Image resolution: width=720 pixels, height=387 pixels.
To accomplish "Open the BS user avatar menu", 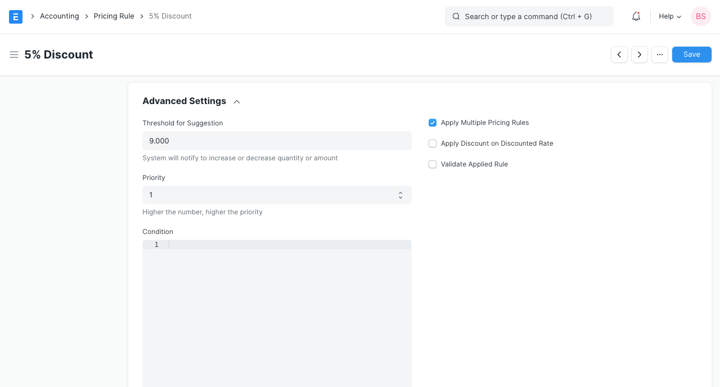I will [x=700, y=16].
